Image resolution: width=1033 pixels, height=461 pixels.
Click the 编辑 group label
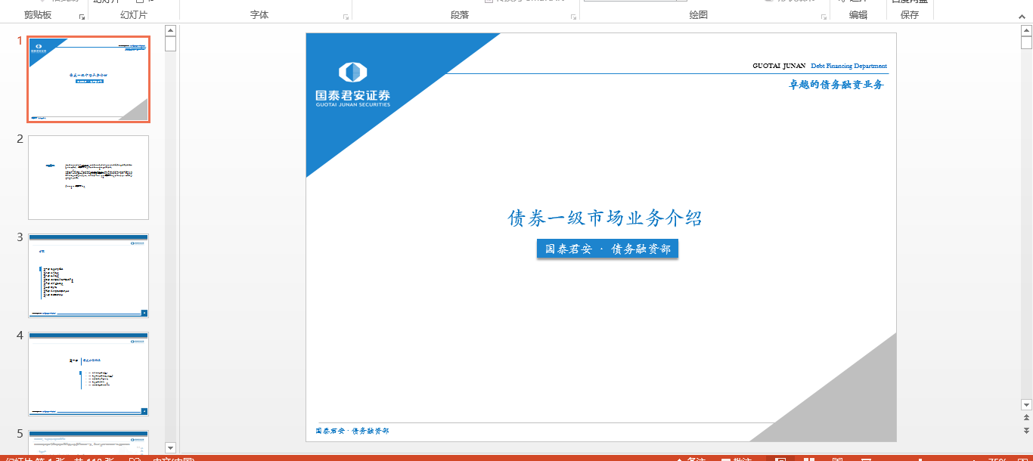coord(858,15)
